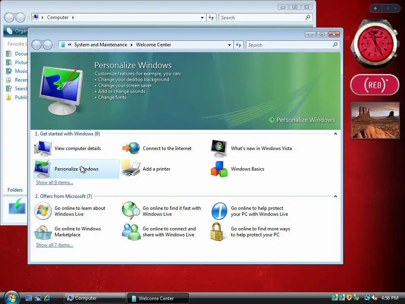Click the double chevron in Welcome Center breadcrumb
The height and width of the screenshot is (304, 405).
(x=70, y=44)
